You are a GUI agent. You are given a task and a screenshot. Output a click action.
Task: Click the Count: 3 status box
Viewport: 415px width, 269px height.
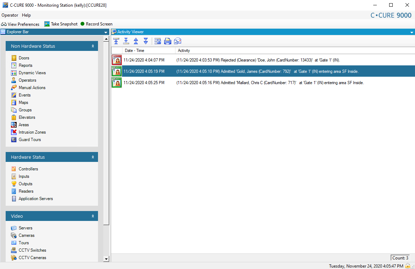tap(400, 258)
